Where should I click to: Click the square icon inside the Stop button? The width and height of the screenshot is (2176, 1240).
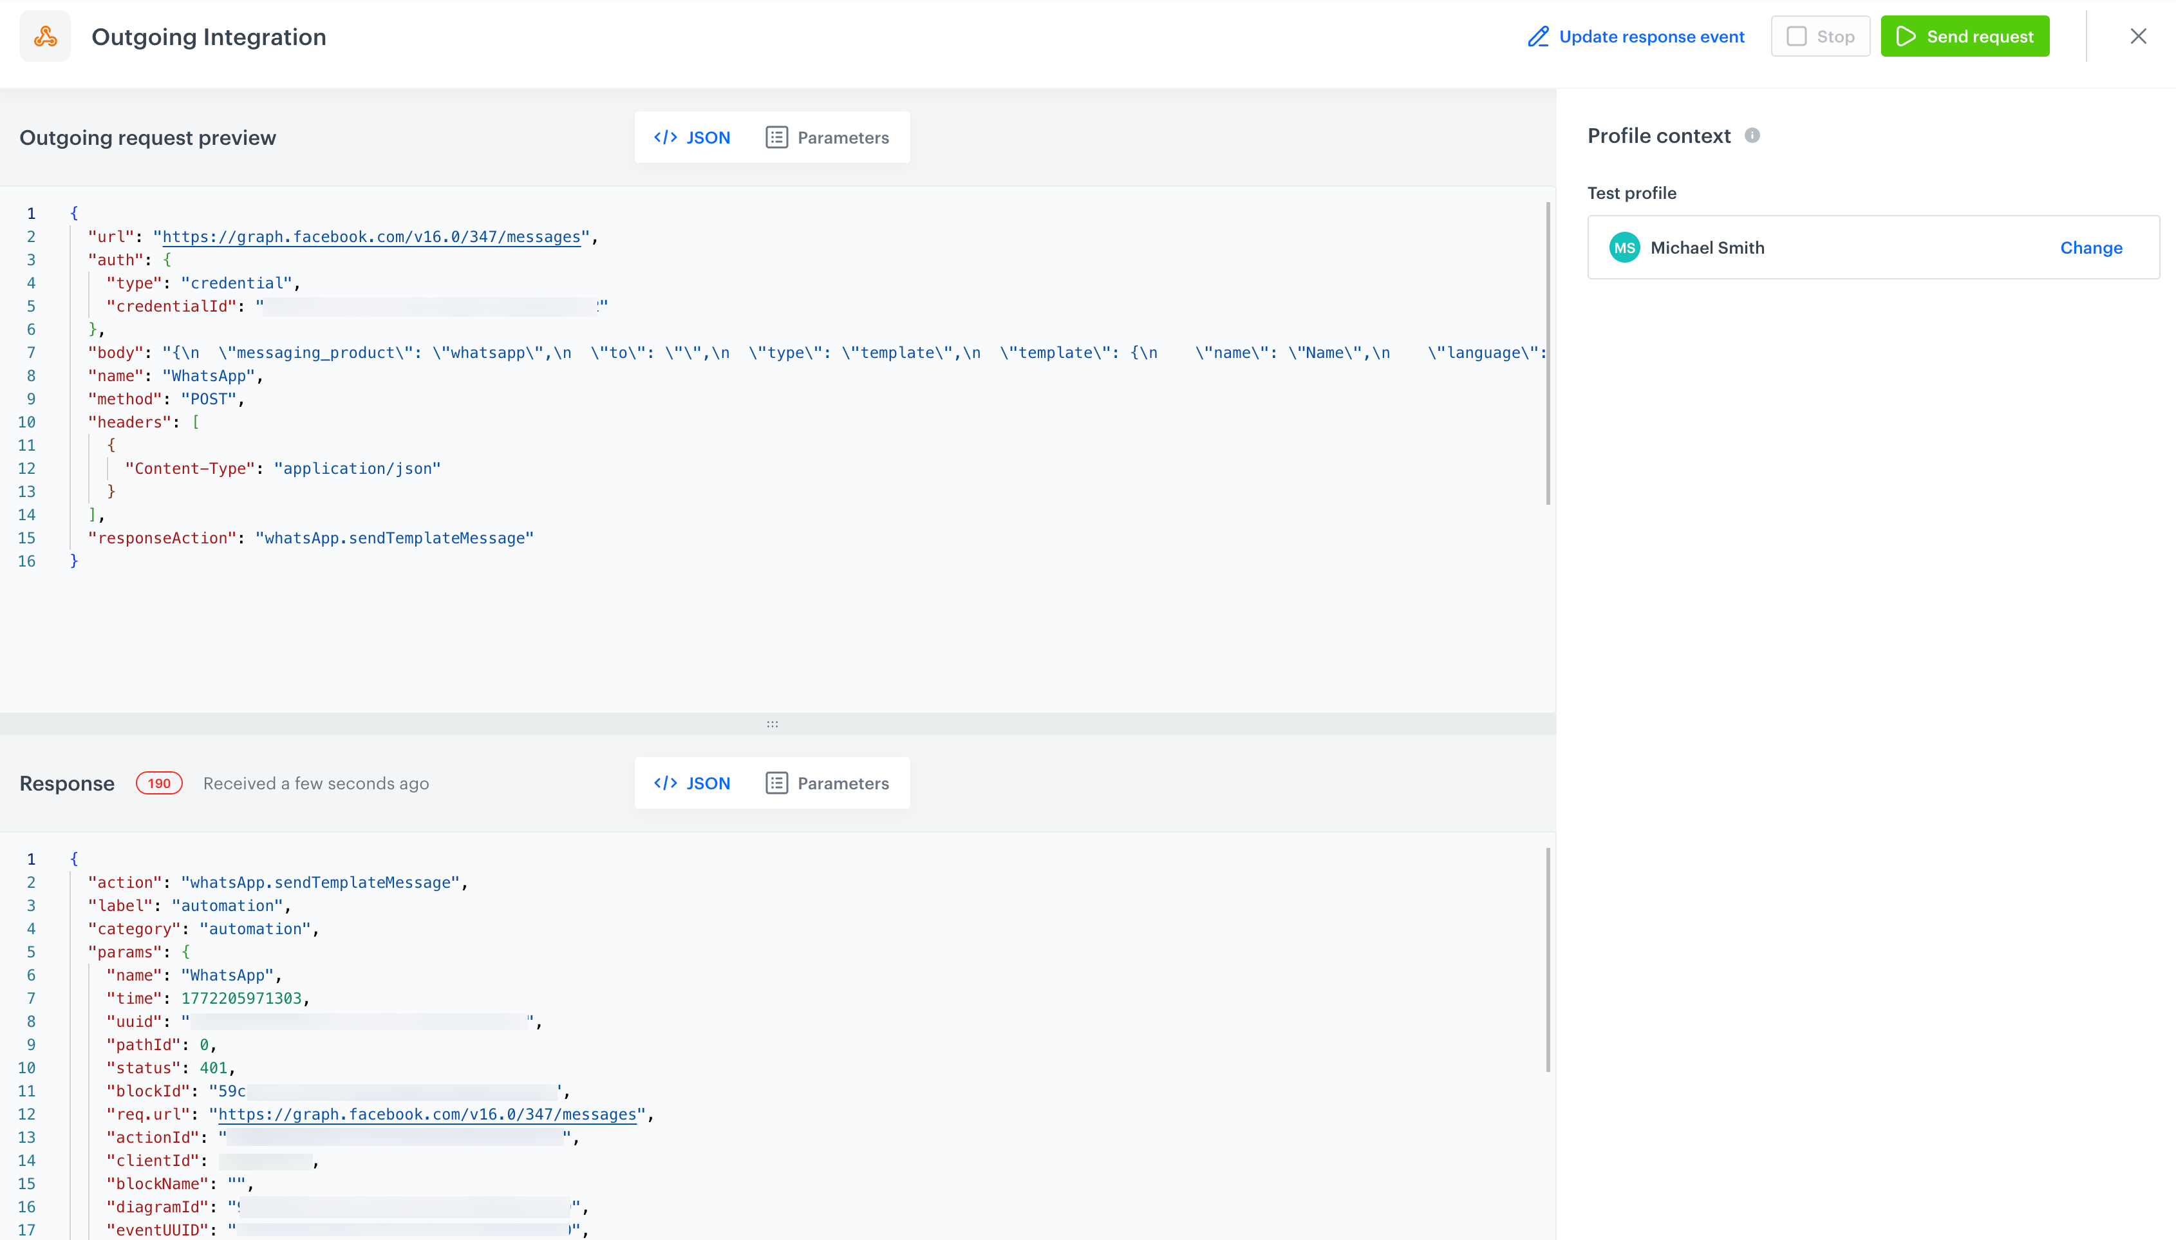1796,36
